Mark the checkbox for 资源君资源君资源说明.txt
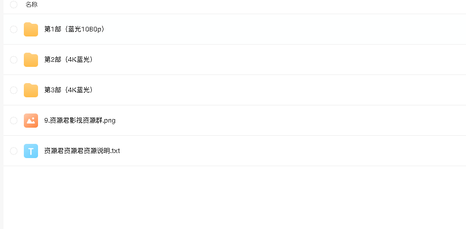 tap(14, 151)
